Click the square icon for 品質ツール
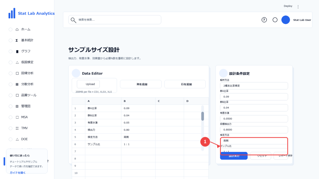Viewport: 319px width, 179px height. click(x=17, y=95)
